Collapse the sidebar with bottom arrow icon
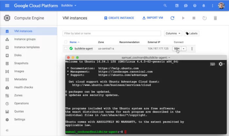229x136 pixels. tap(7, 130)
